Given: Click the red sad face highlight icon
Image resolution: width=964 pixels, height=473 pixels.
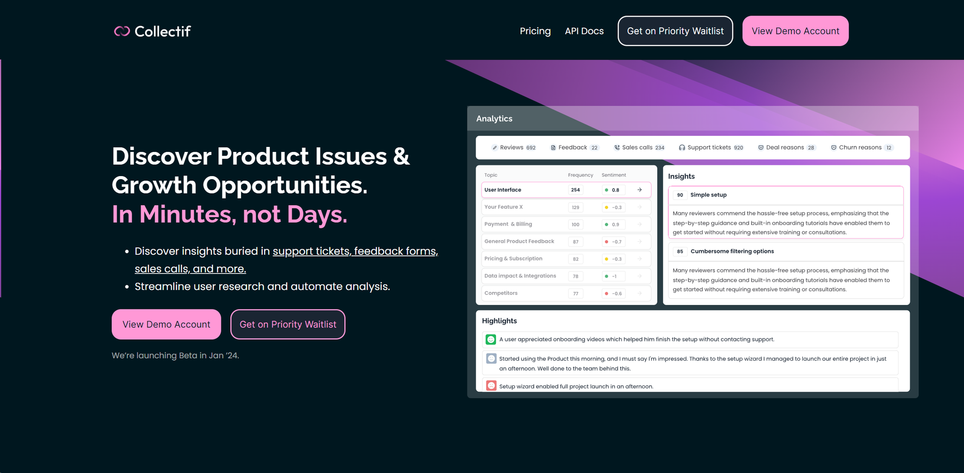Looking at the screenshot, I should click(491, 386).
